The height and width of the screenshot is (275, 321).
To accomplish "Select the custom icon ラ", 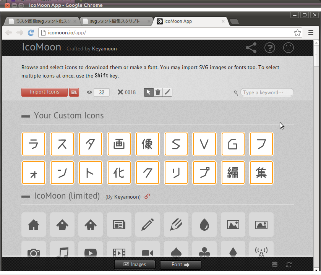I will click(34, 144).
